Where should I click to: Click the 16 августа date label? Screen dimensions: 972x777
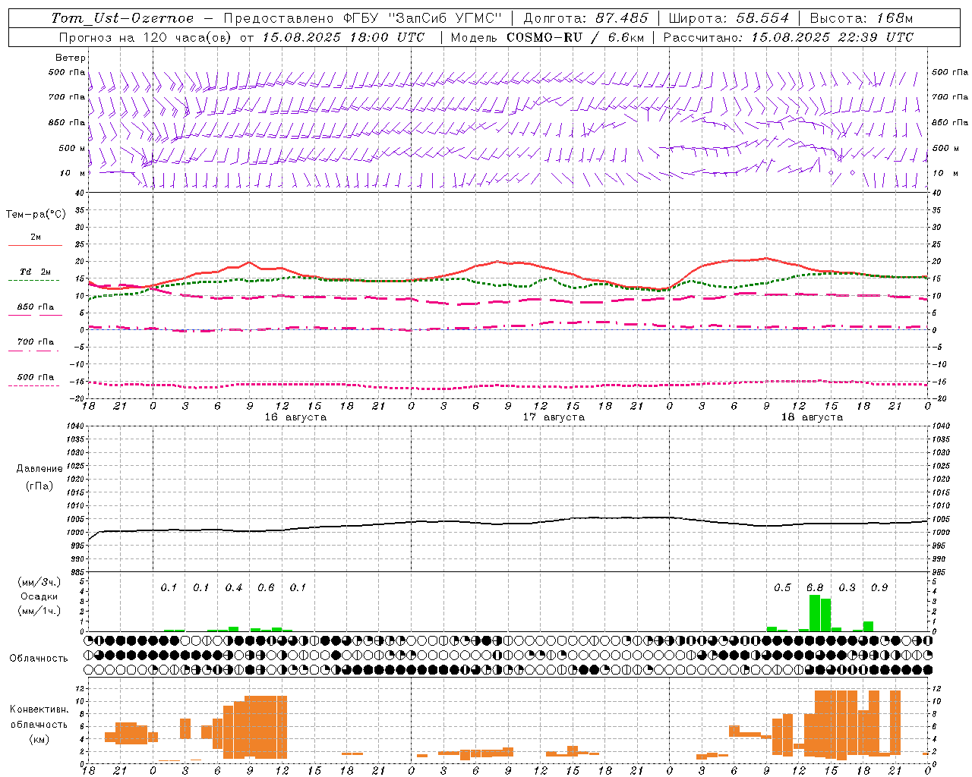pos(295,417)
